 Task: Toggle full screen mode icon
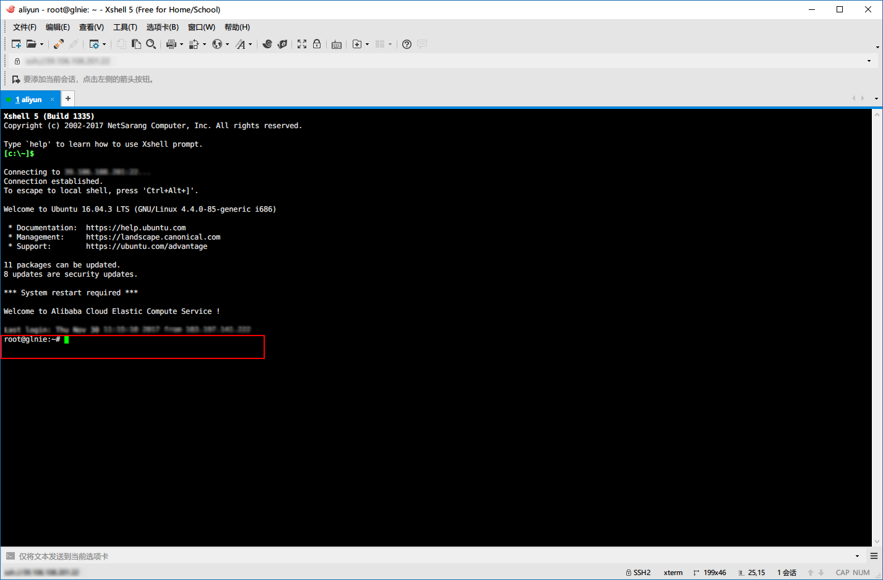pyautogui.click(x=302, y=44)
